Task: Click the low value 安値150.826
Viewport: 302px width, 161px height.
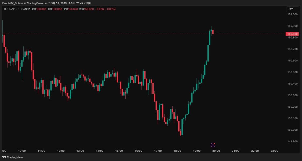Action: tap(71, 9)
